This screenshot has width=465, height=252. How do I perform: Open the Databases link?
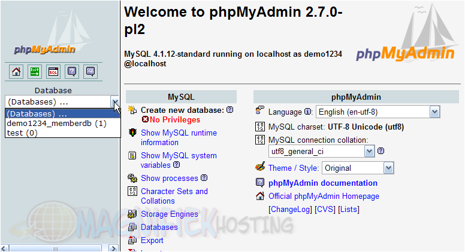[x=159, y=227]
